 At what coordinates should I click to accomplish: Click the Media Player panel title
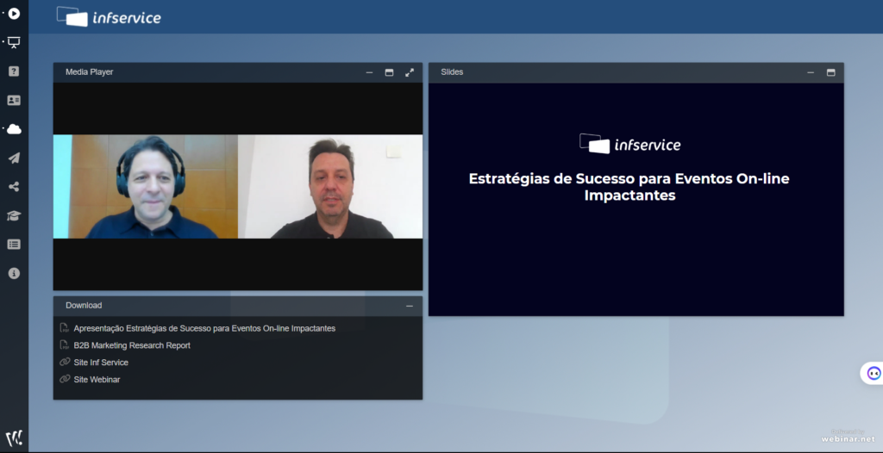point(90,72)
